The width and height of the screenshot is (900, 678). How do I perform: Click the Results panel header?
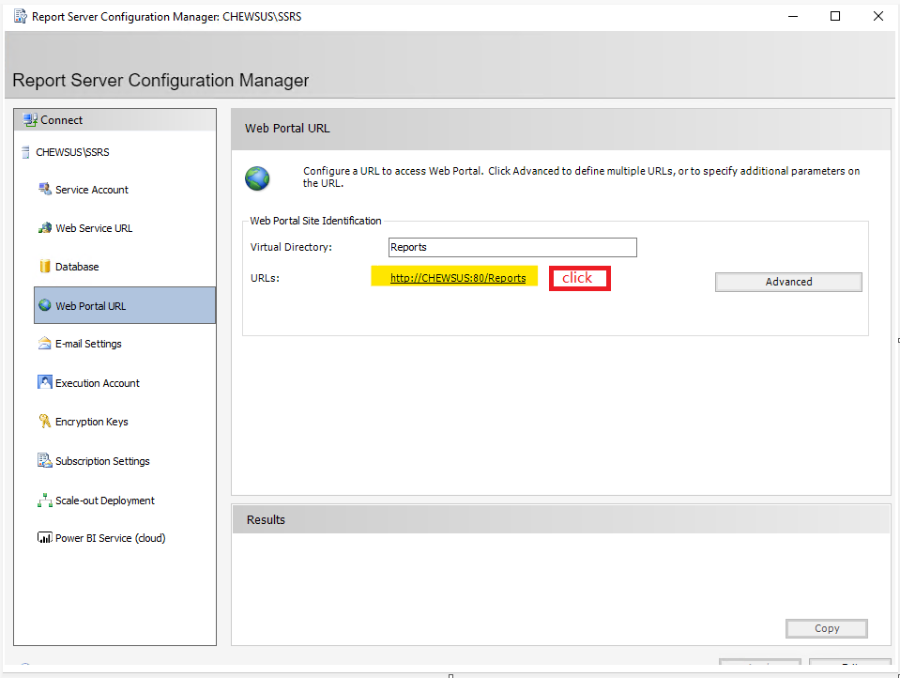[x=561, y=519]
